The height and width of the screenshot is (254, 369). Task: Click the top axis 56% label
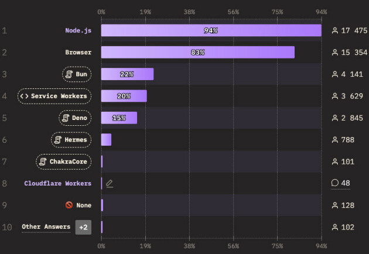point(233,12)
